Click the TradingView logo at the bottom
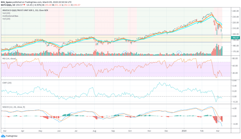This screenshot has width=241, height=139. click(9, 136)
